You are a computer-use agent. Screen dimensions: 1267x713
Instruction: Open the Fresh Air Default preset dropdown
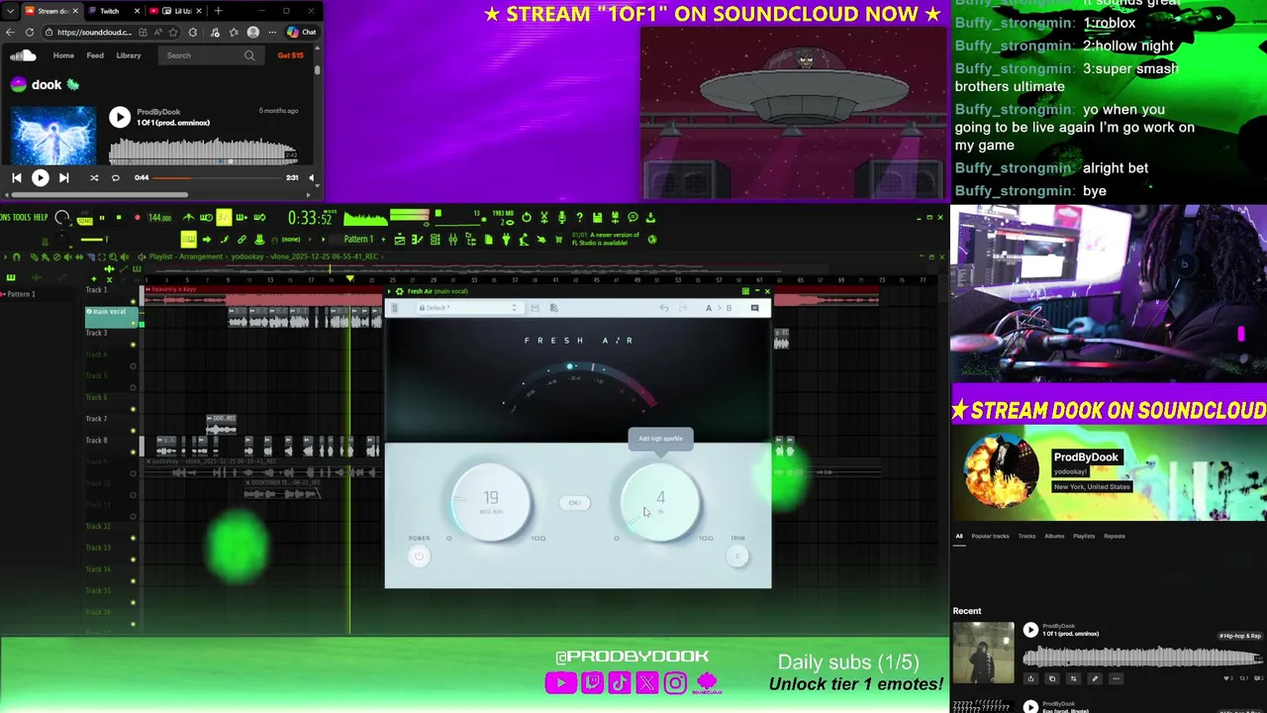(x=470, y=308)
